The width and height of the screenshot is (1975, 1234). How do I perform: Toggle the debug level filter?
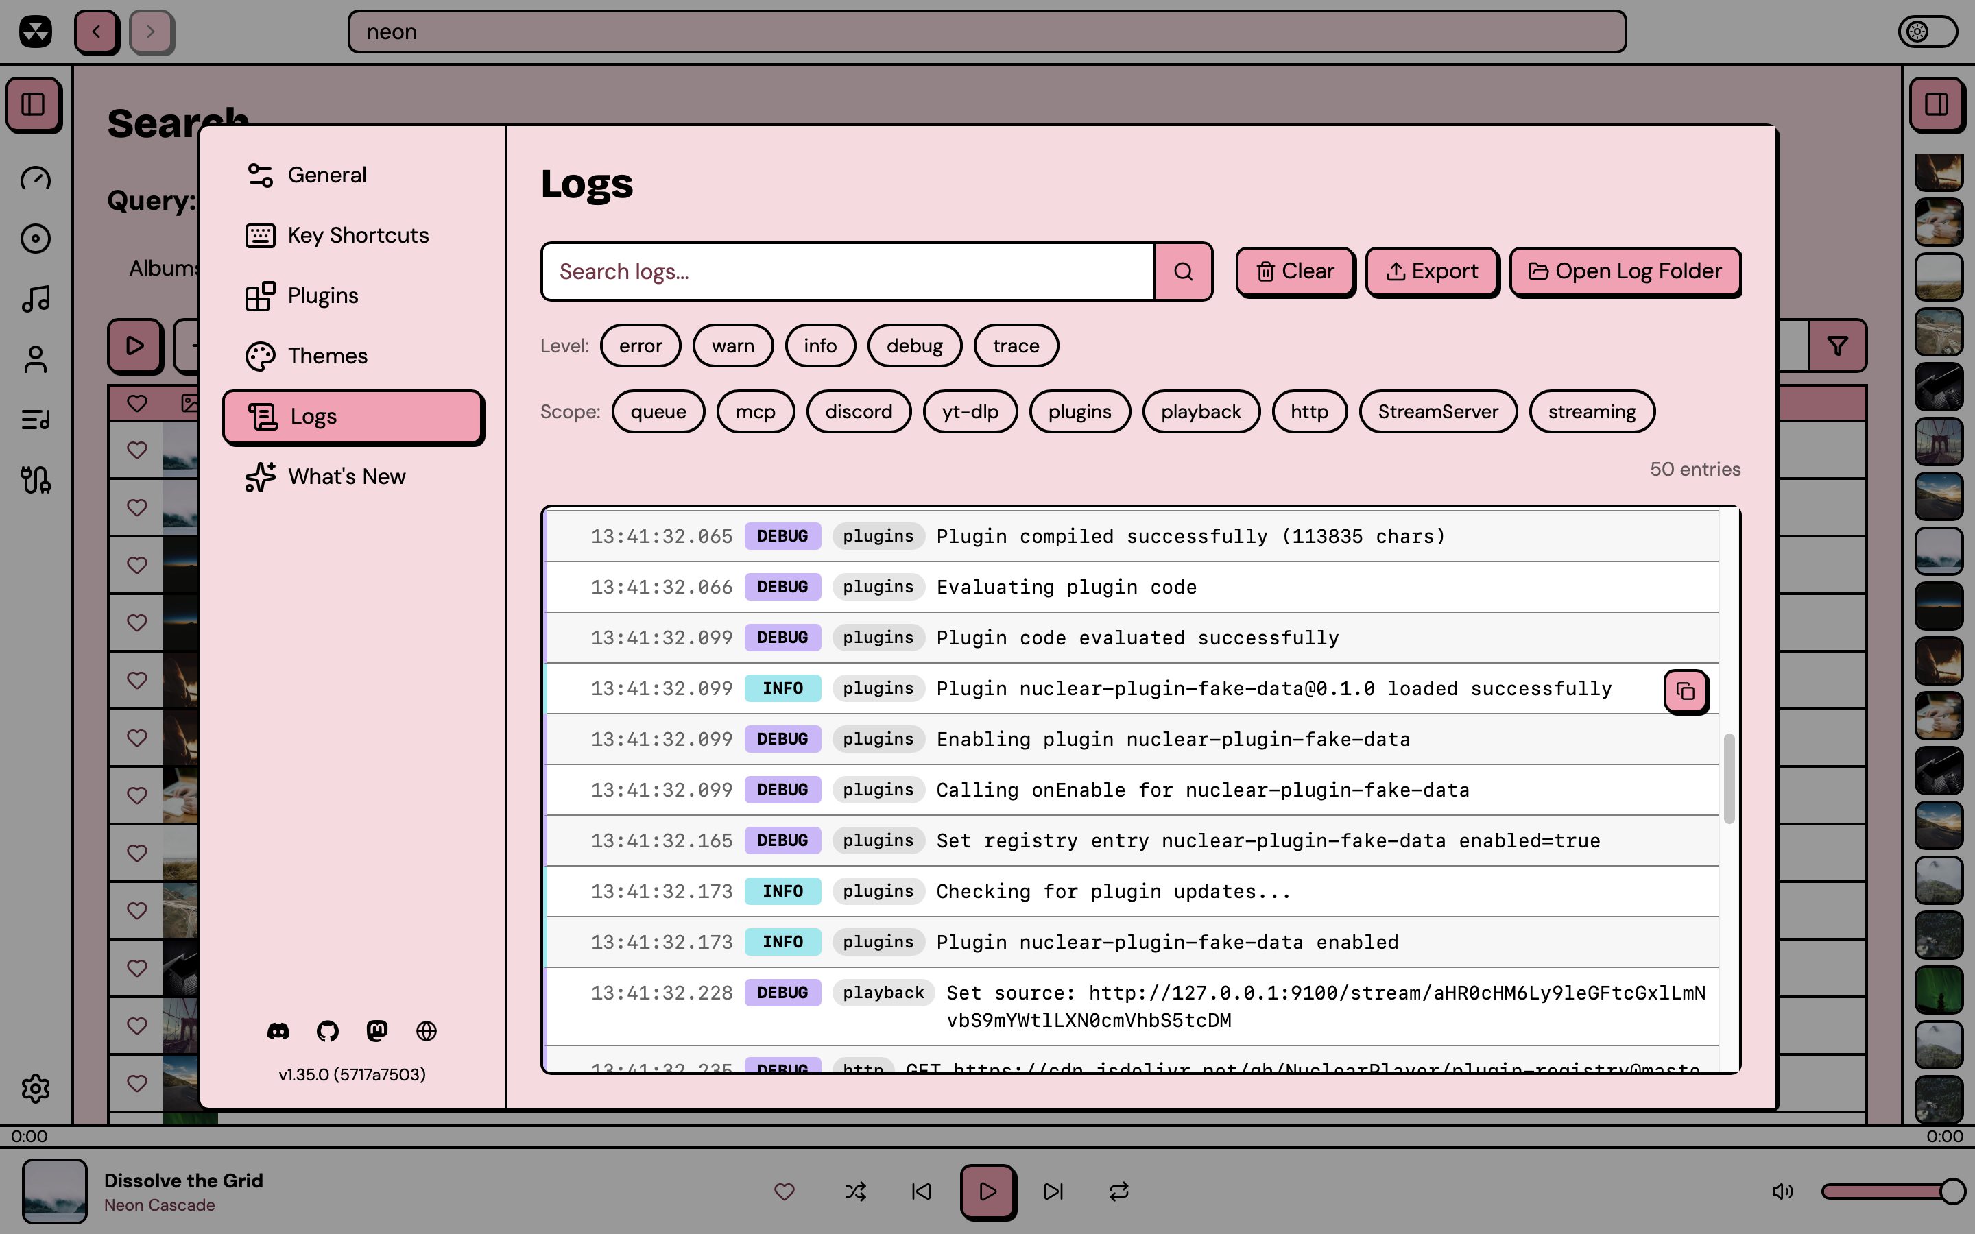(x=914, y=346)
